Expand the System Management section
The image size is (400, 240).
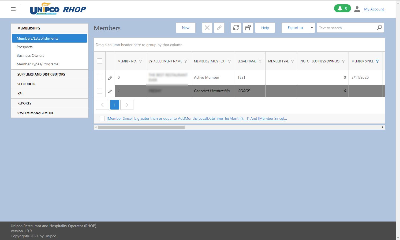[35, 113]
